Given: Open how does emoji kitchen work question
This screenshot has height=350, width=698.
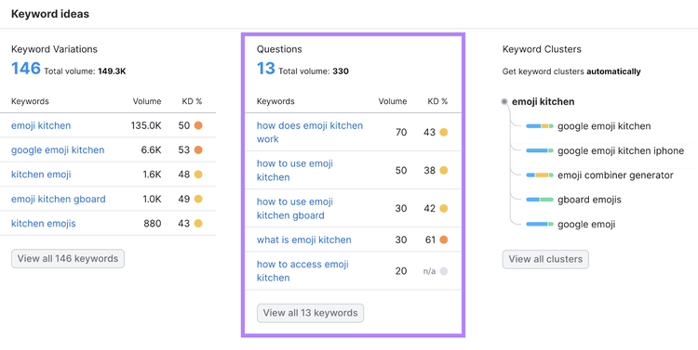Looking at the screenshot, I should (x=310, y=133).
